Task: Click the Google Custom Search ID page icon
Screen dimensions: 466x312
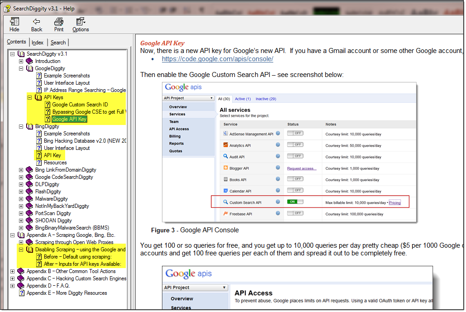Action: 48,105
